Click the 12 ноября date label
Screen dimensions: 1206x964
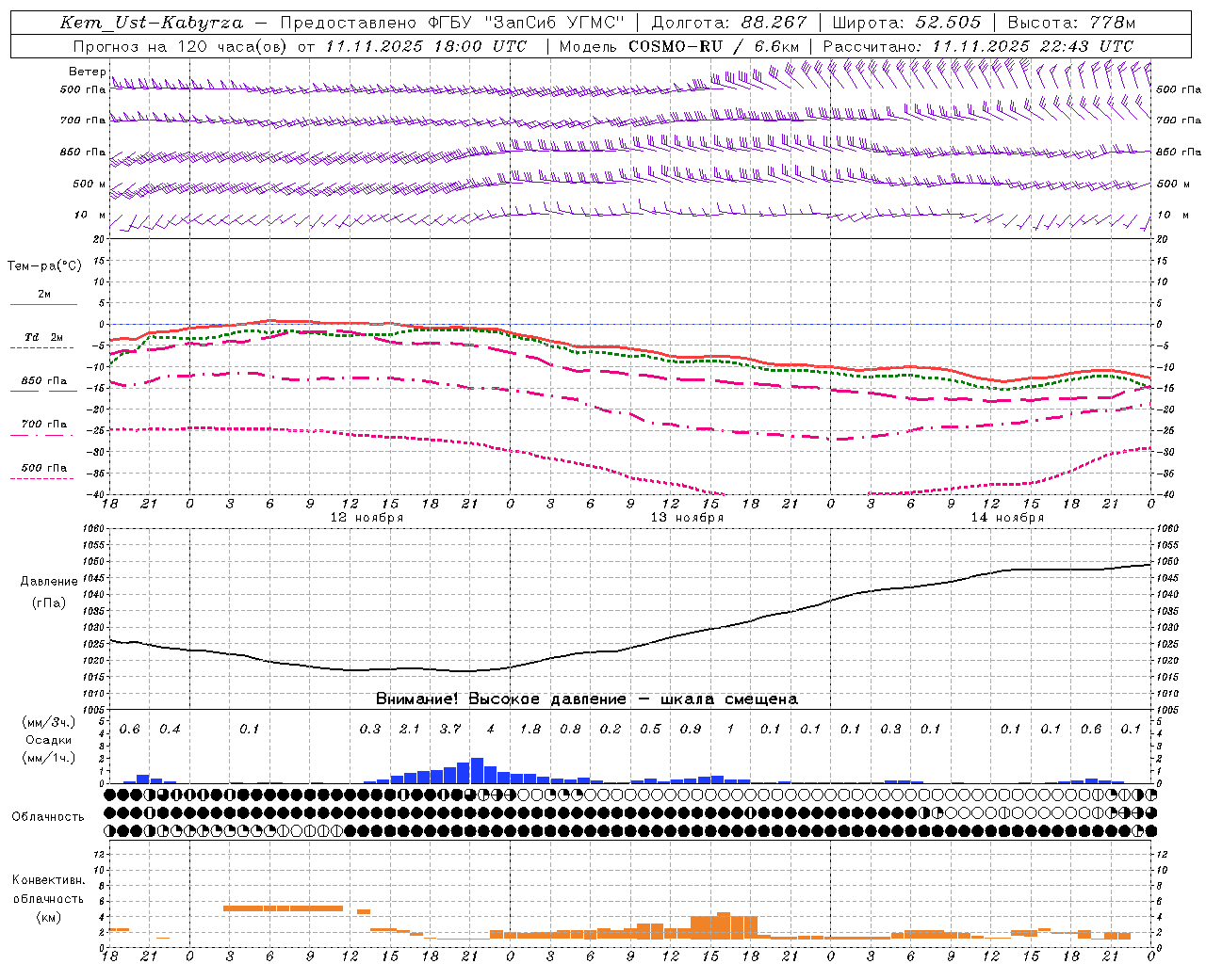(x=367, y=518)
